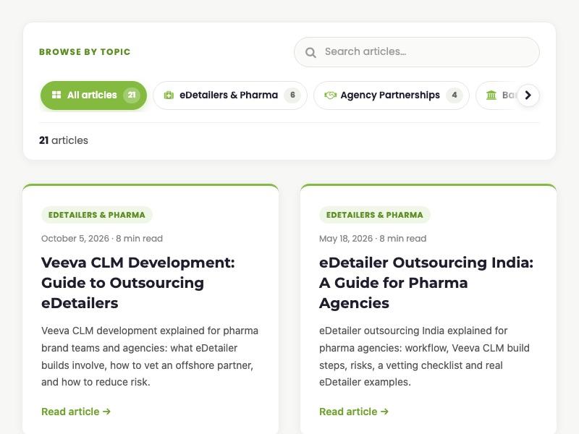Click the bank building icon in topic chips

pos(491,95)
